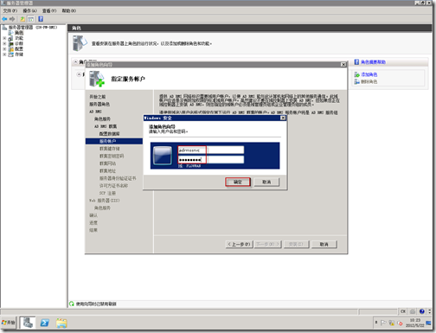Collapse the 角色摘要 section chevron
This screenshot has width=436, height=333.
75,62
